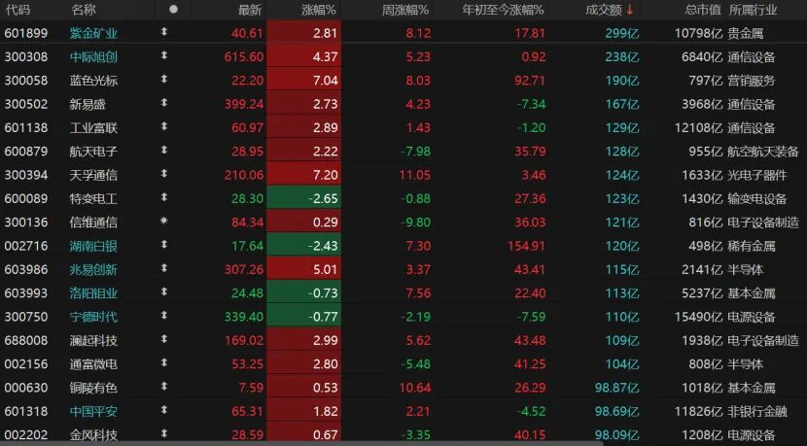The width and height of the screenshot is (807, 446).
Task: Click the marker icon in 中国平安 row
Action: pos(164,410)
